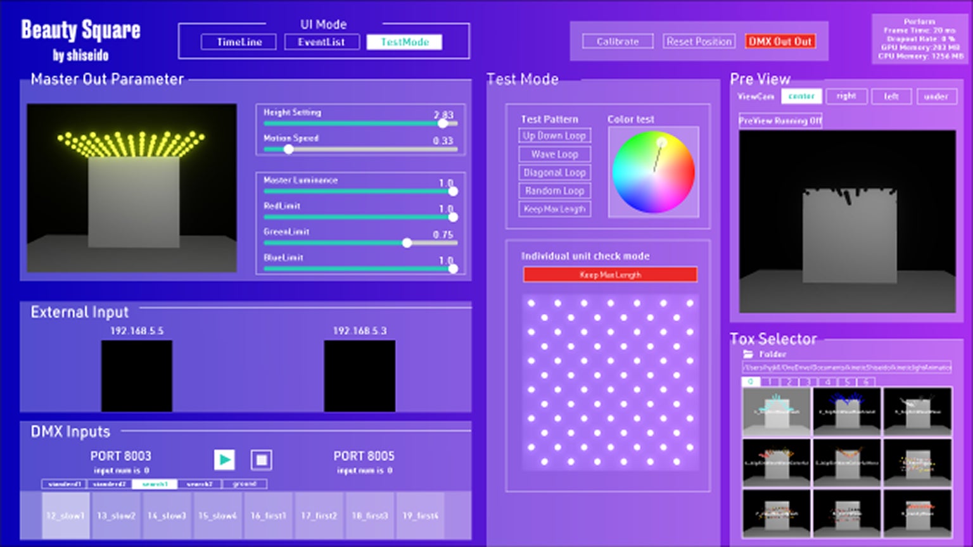Select the white lights tox thumbnail
This screenshot has height=547, width=973.
(917, 412)
